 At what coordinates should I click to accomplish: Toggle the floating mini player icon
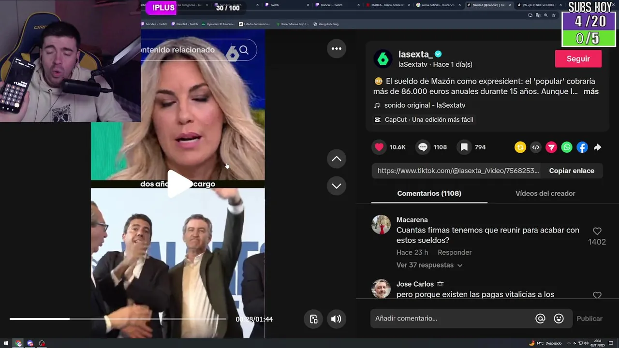coord(313,319)
